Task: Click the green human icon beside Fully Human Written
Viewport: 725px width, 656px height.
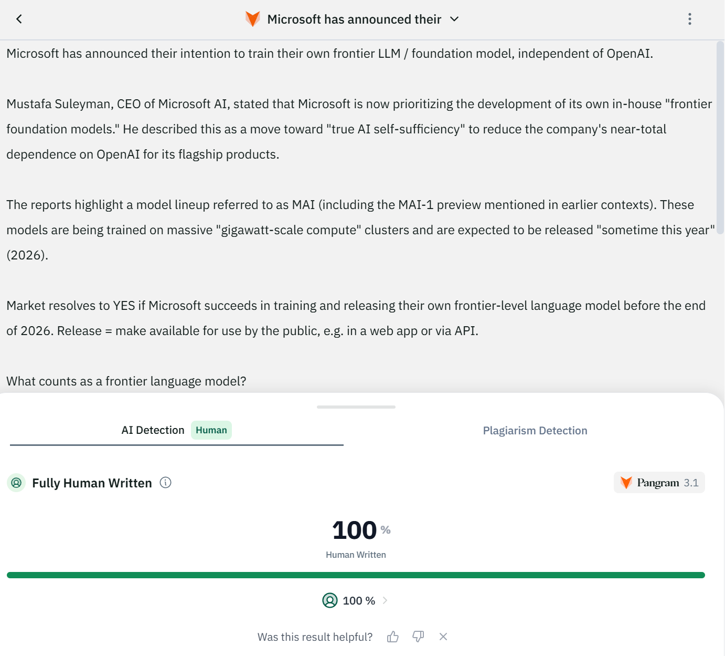Action: (16, 483)
